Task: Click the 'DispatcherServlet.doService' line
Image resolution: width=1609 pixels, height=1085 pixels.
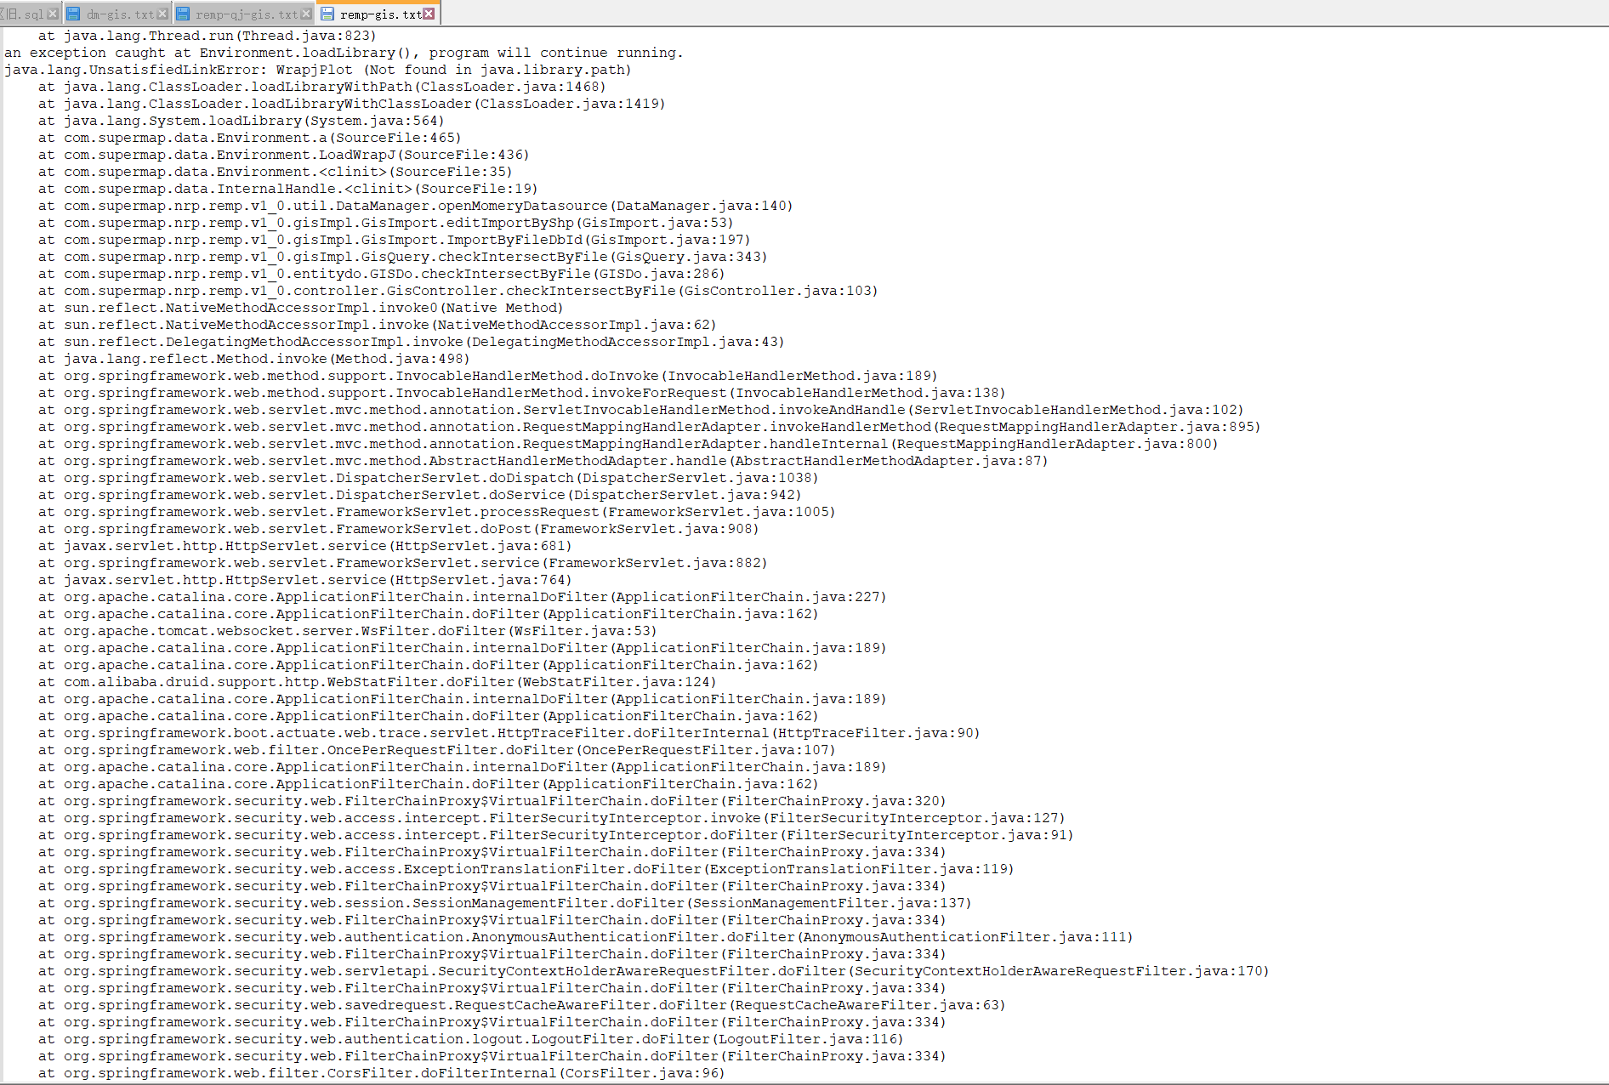Action: (x=420, y=495)
